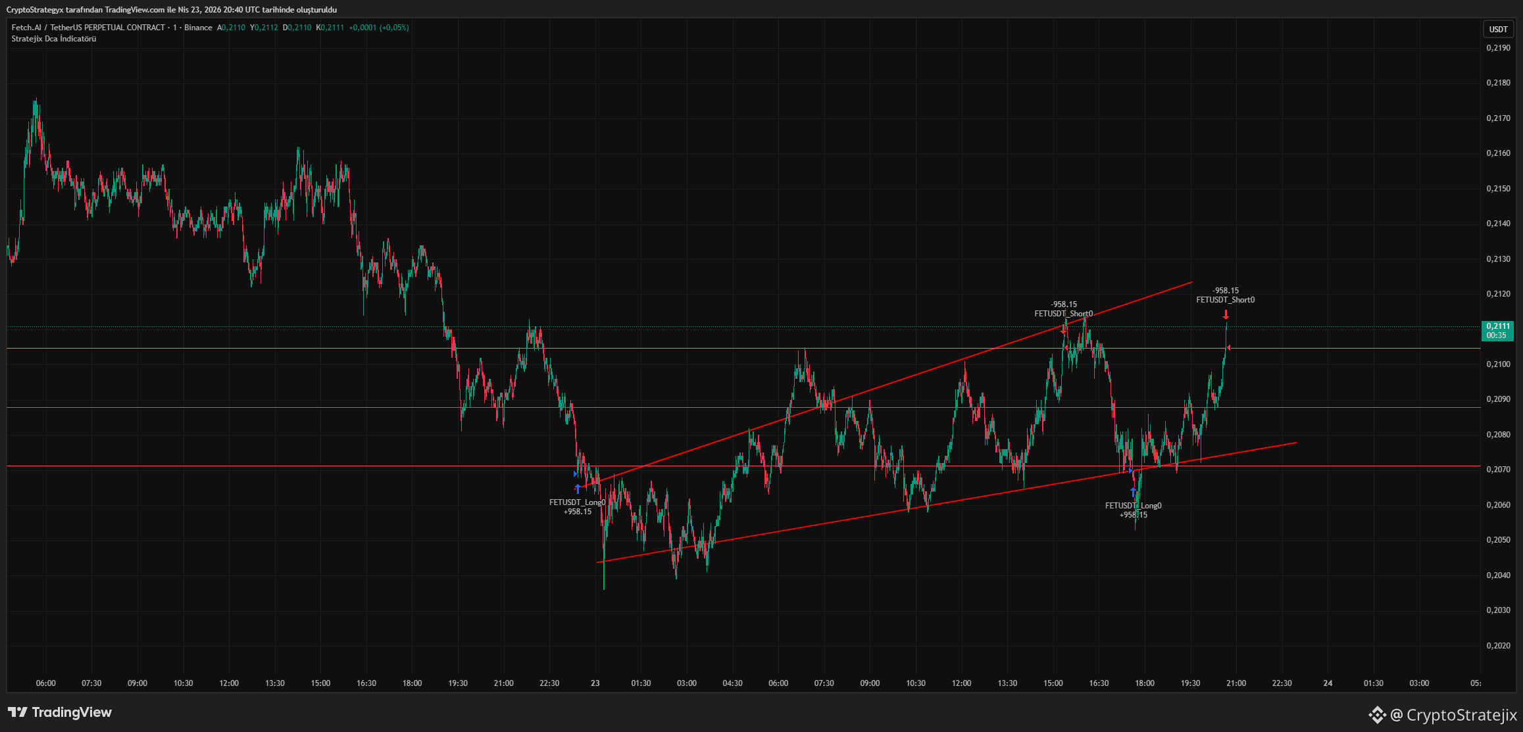Select the lower red rising trendline
The width and height of the screenshot is (1523, 732).
click(x=946, y=502)
